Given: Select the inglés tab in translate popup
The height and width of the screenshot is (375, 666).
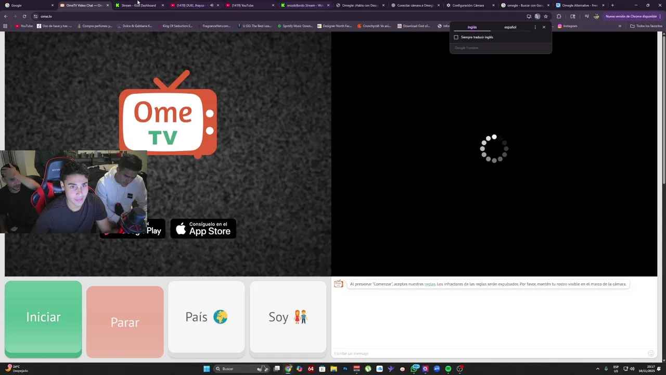Looking at the screenshot, I should pos(472,27).
